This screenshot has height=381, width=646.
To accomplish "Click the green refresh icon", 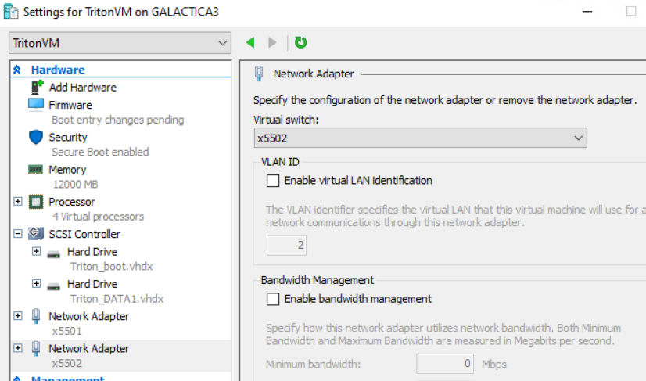I will (300, 42).
